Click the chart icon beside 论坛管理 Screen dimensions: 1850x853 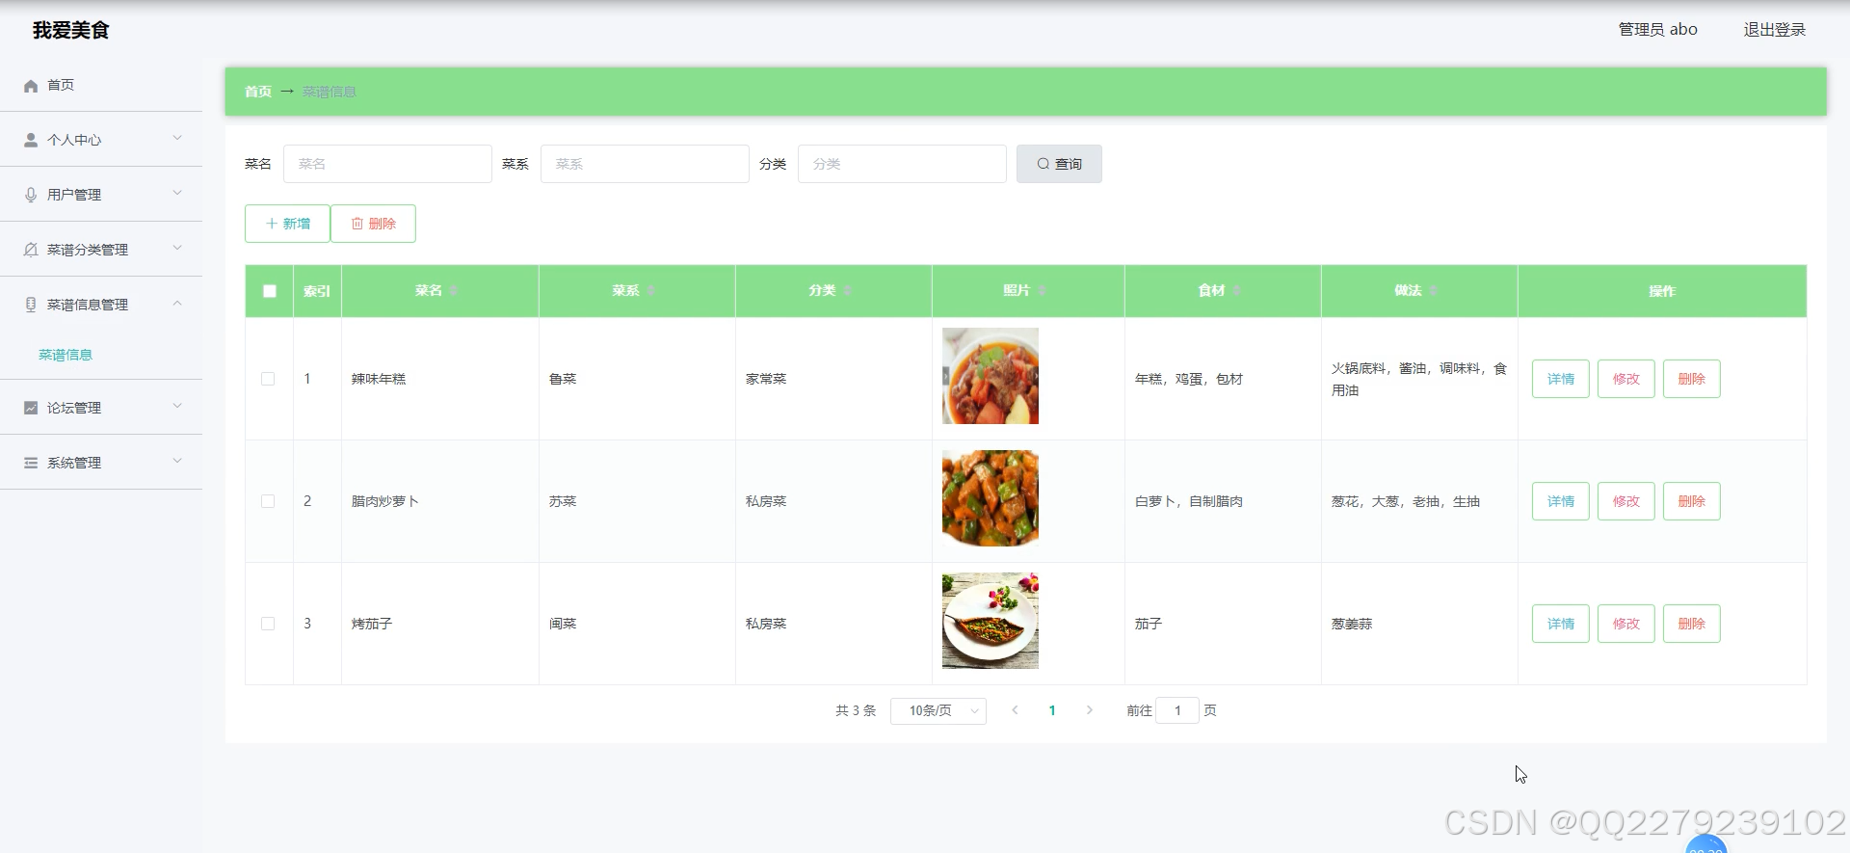[31, 408]
